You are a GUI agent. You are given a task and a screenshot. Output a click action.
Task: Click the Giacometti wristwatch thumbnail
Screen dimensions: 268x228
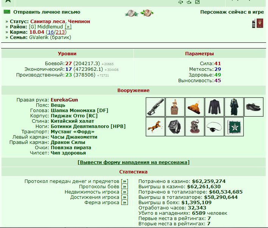point(175,127)
